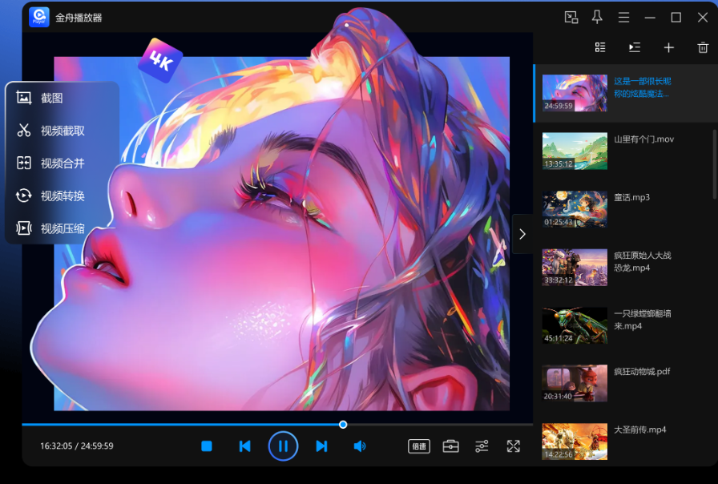718x484 pixels.
Task: Delete playlist items with trash icon
Action: (703, 47)
